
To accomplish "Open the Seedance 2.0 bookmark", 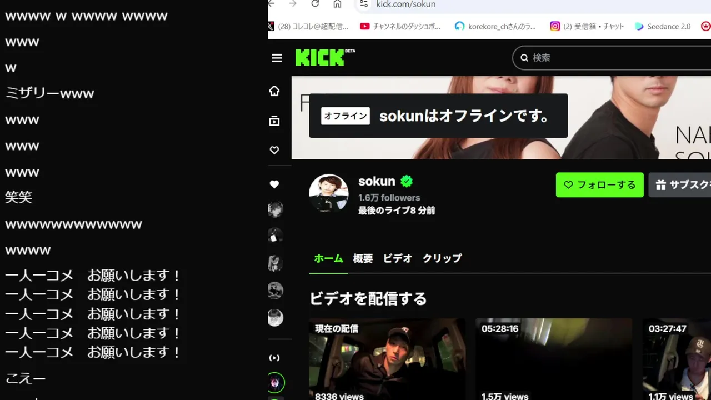I will (x=663, y=26).
